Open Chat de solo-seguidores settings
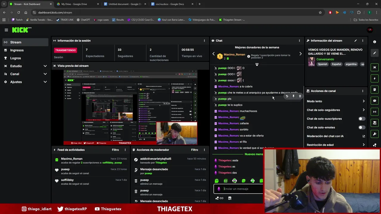 pos(336,110)
